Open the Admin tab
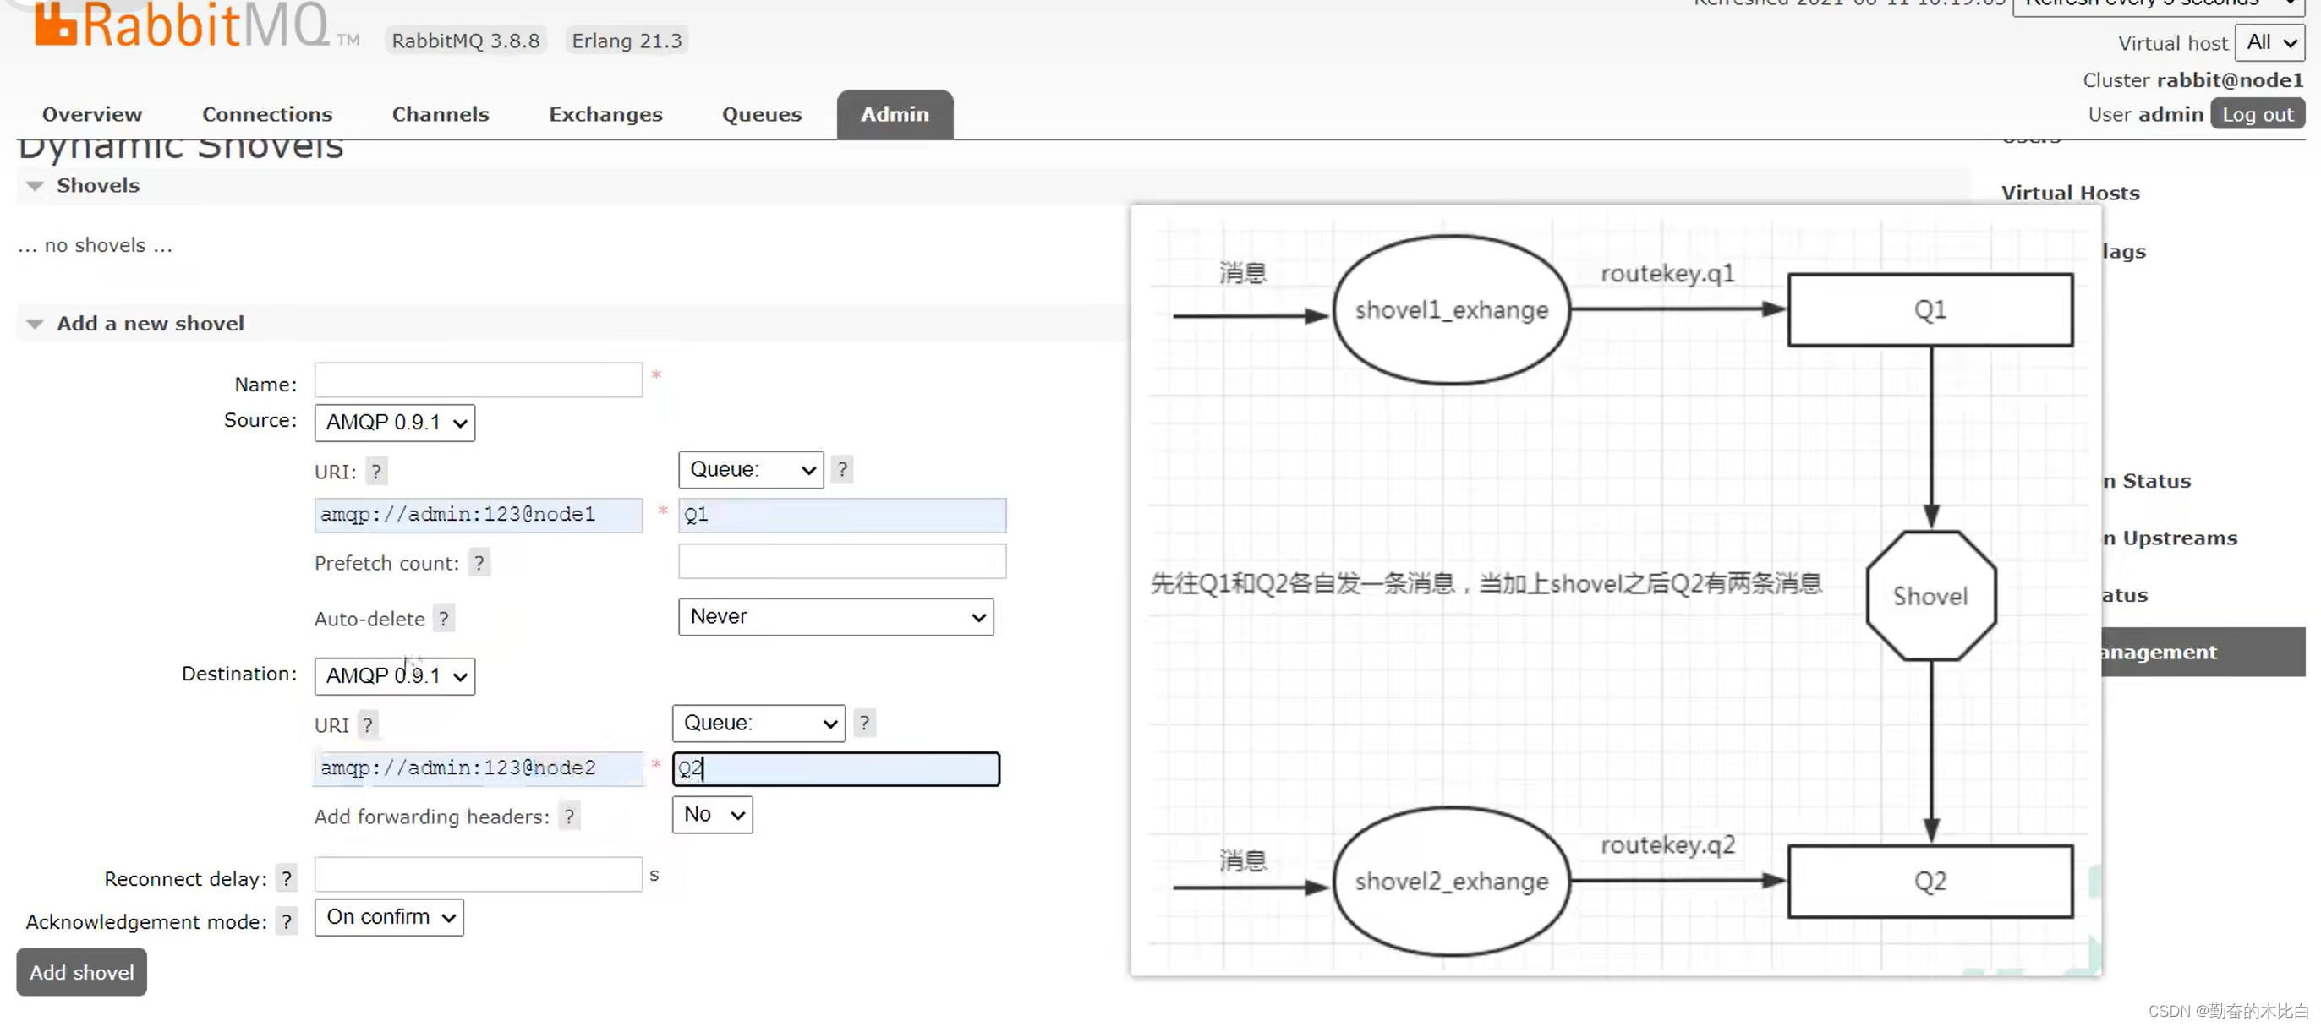 click(894, 114)
